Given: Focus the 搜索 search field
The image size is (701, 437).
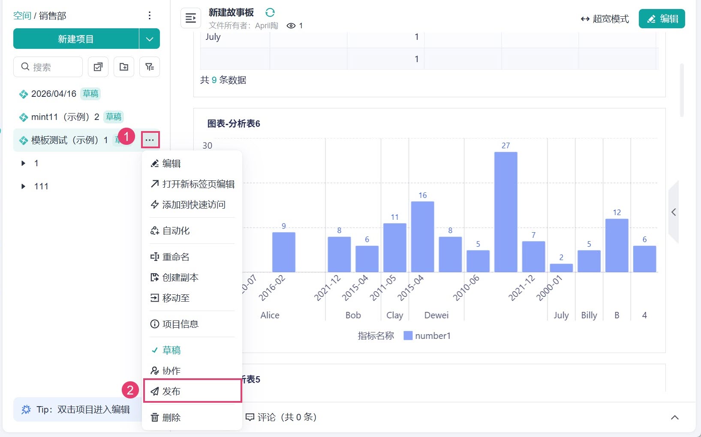Looking at the screenshot, I should (48, 67).
